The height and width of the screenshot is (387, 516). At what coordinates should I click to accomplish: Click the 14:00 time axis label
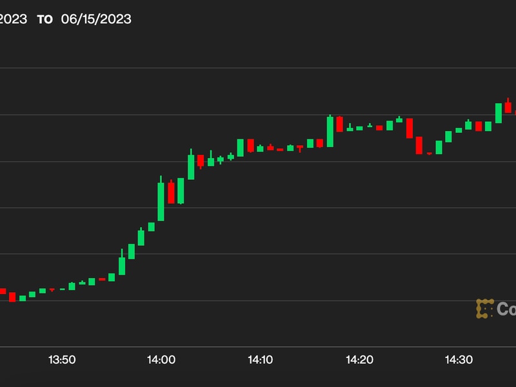[161, 360]
